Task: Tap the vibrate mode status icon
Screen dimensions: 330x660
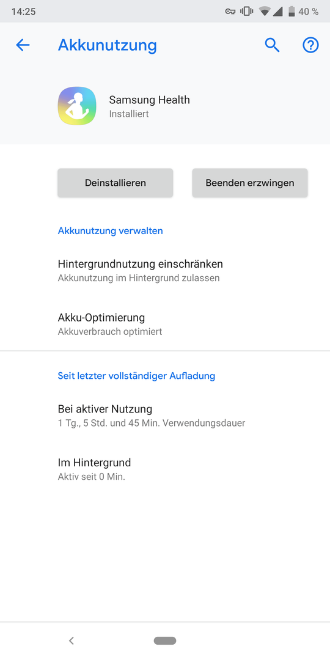Action: tap(247, 12)
